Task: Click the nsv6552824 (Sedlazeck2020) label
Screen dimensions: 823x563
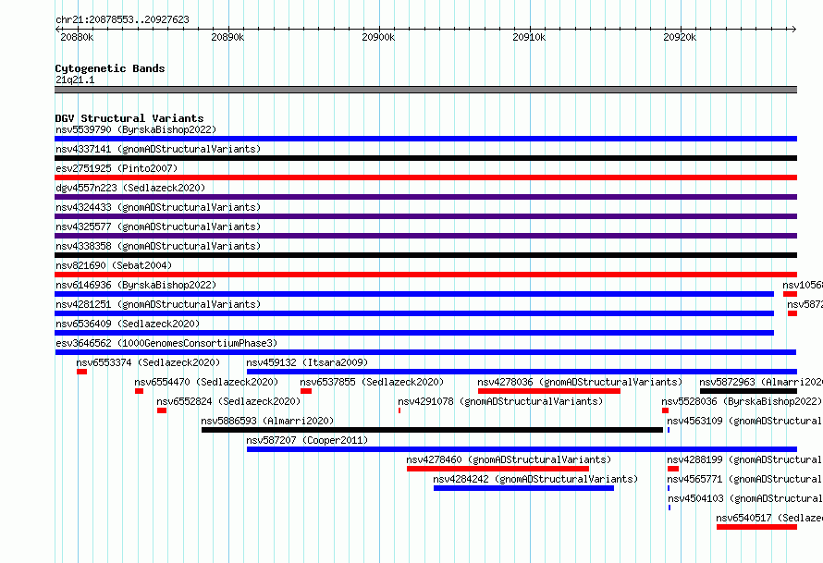Action: point(228,401)
